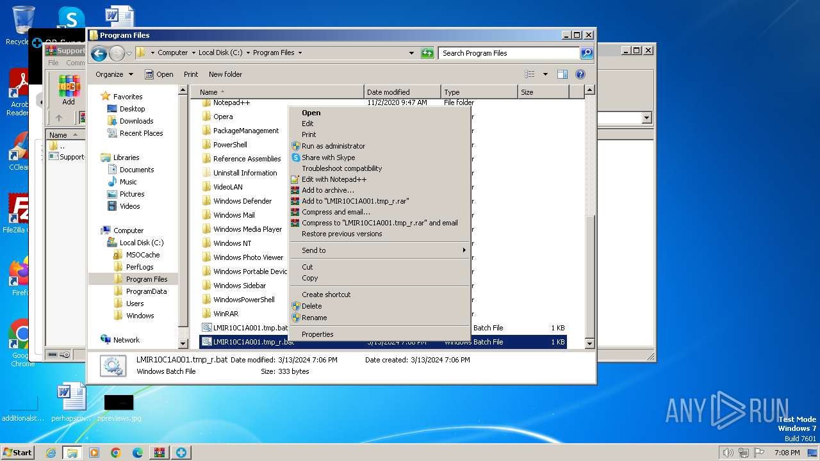Open zipreviews.jpg desktop file
This screenshot has width=820, height=461.
pyautogui.click(x=119, y=408)
